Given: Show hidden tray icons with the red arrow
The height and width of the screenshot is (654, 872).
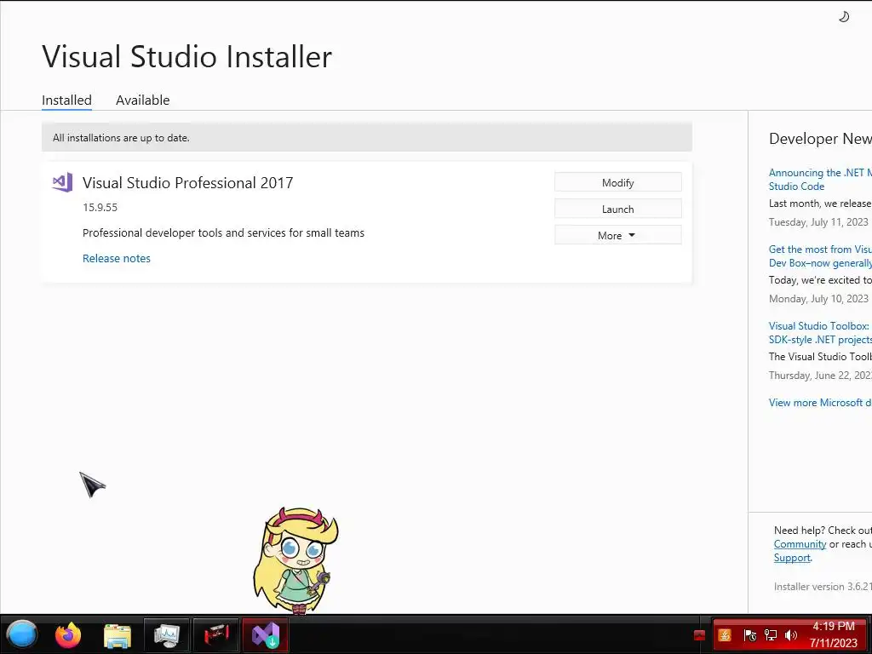Looking at the screenshot, I should pos(700,635).
